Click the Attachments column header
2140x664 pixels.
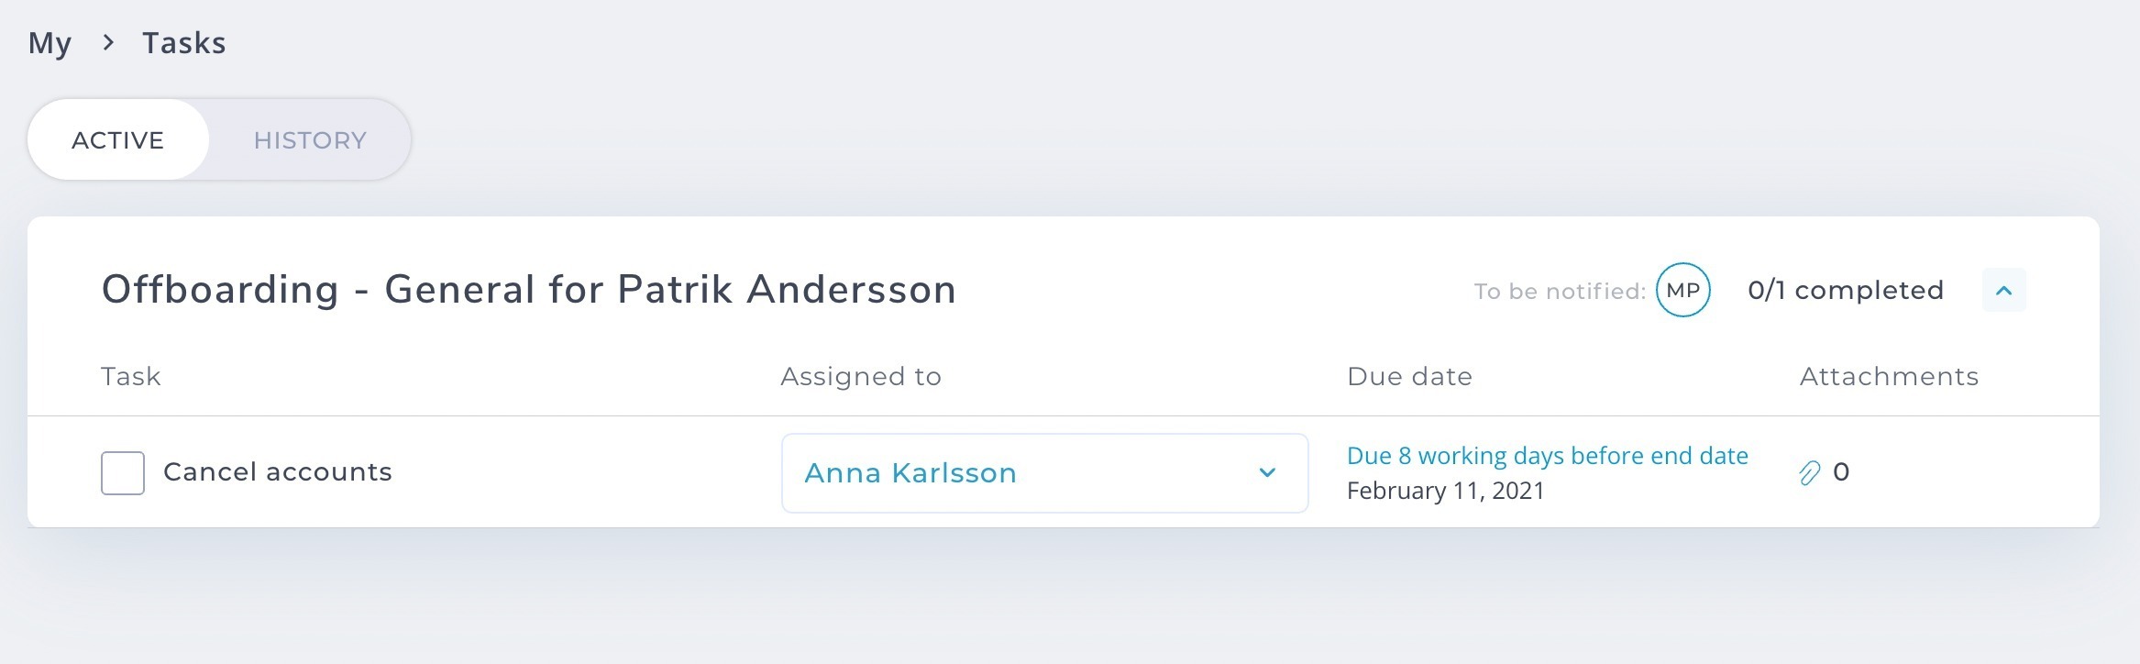[x=1889, y=377]
